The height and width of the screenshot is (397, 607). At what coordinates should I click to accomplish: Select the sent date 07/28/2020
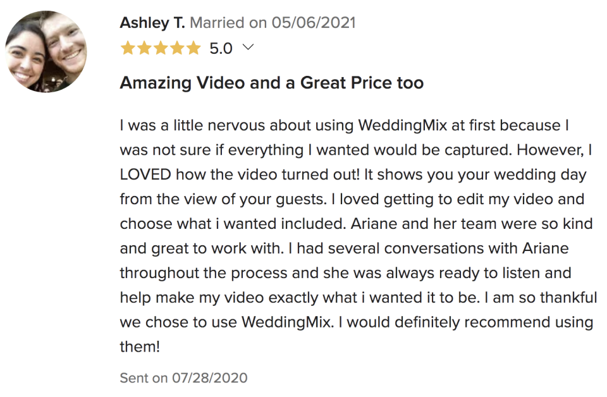tap(209, 378)
